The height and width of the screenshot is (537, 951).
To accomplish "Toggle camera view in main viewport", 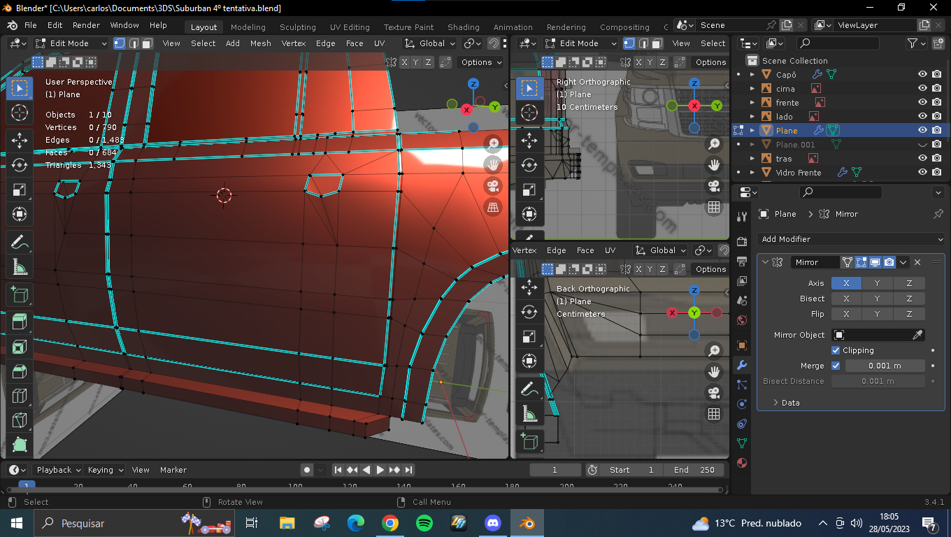I will [493, 186].
